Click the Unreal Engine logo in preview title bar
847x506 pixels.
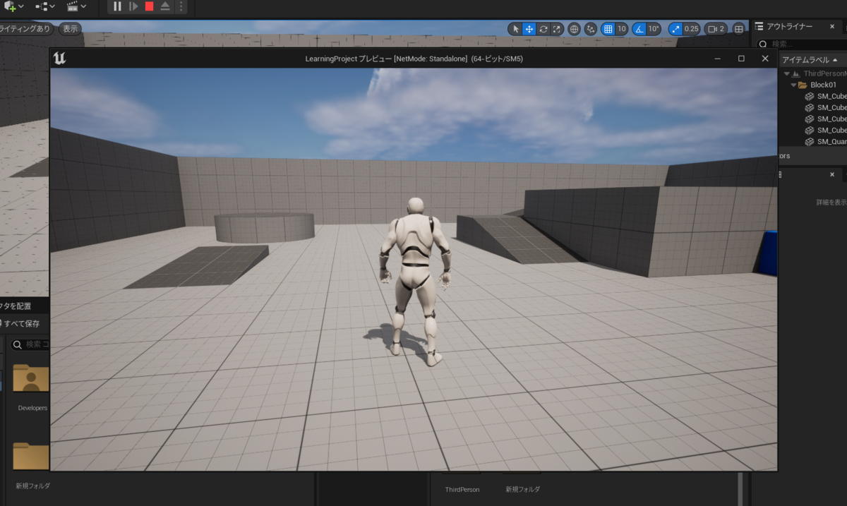[x=60, y=59]
